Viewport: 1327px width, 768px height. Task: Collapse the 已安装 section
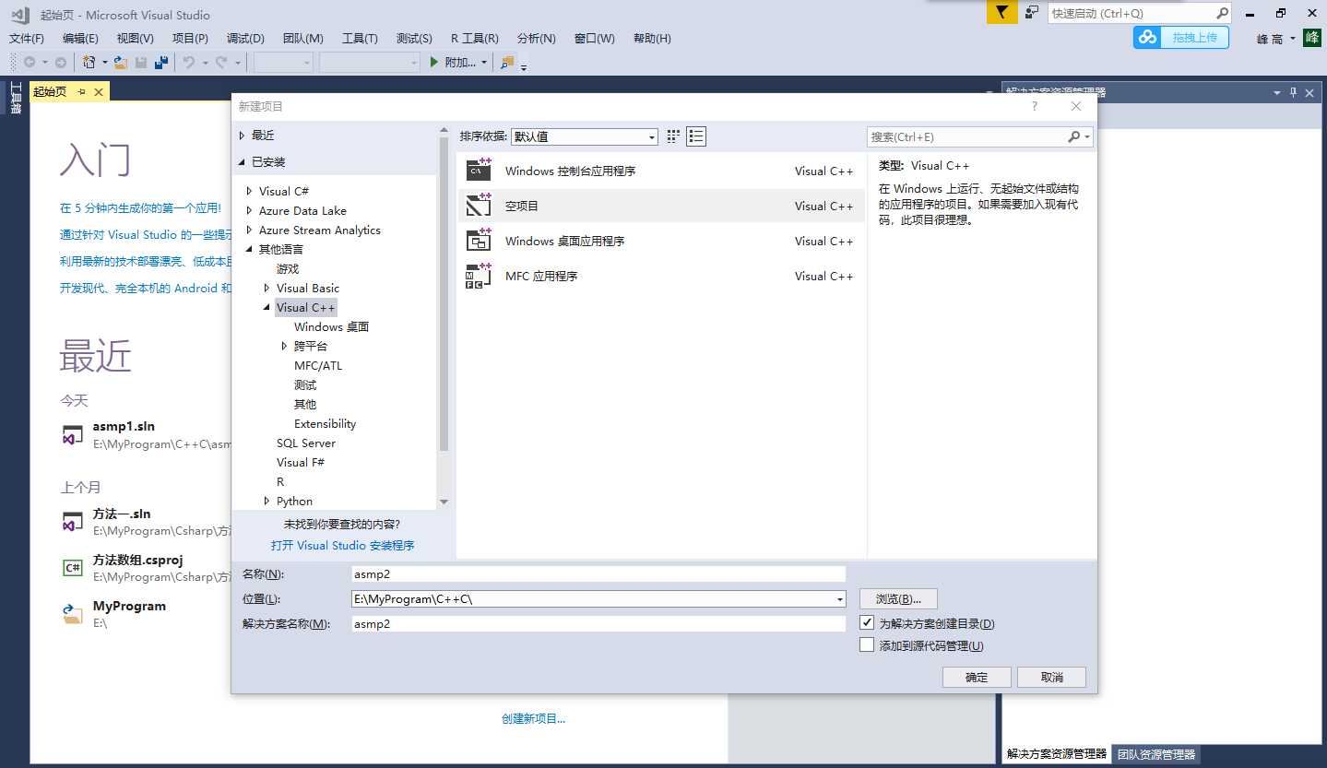242,161
